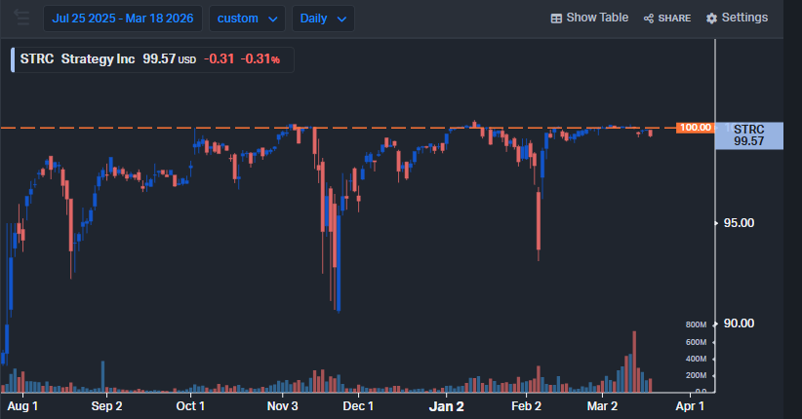This screenshot has width=802, height=419.
Task: Click the orange 100.00 price line tag
Action: point(695,128)
